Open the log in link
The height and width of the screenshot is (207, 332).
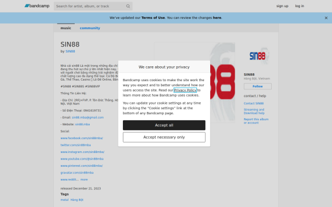tap(299, 6)
